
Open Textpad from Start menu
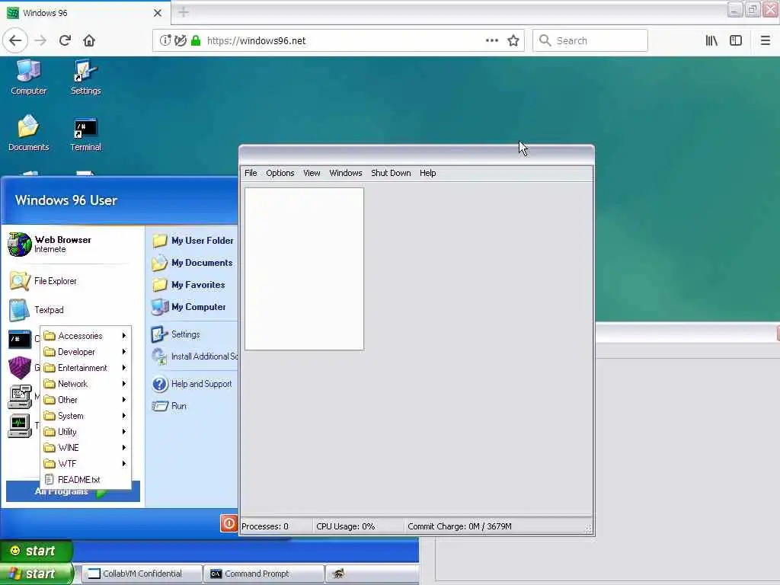pyautogui.click(x=37, y=310)
